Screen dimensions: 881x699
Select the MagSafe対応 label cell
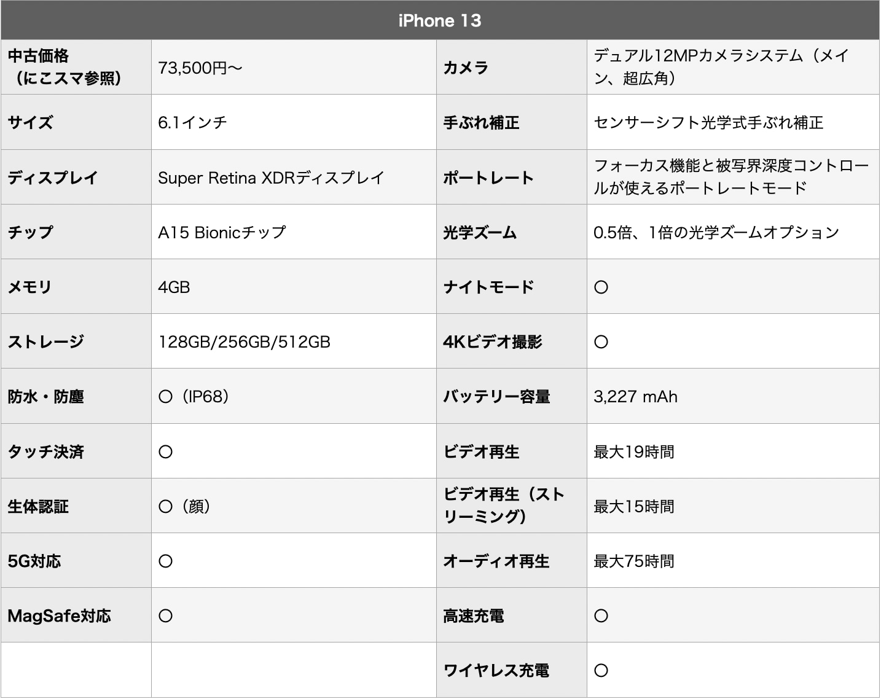(x=76, y=615)
